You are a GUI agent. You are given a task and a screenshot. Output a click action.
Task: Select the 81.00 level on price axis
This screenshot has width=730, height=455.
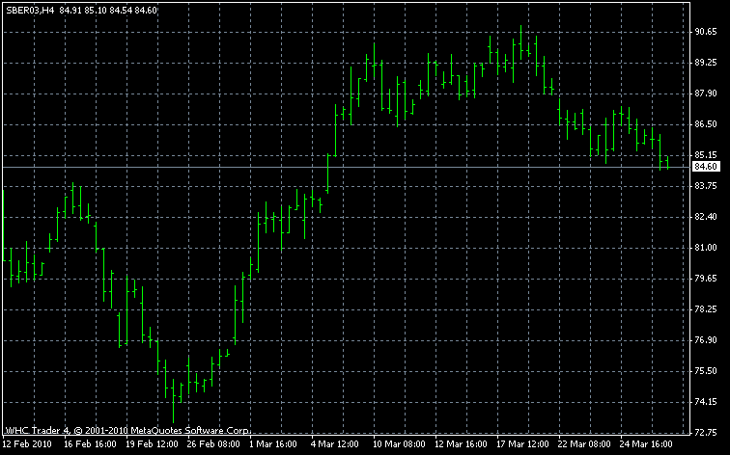pyautogui.click(x=706, y=248)
